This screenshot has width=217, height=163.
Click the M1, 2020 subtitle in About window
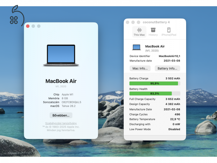[x=61, y=87]
